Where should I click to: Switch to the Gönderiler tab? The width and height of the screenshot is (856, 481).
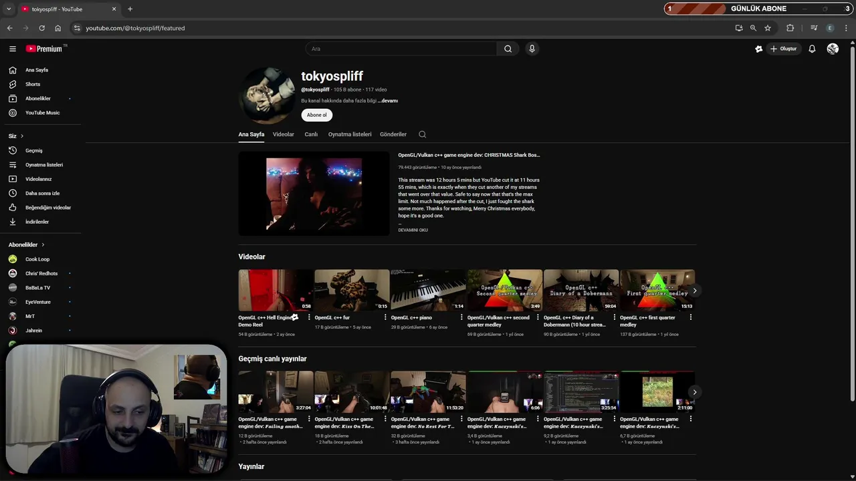click(393, 134)
